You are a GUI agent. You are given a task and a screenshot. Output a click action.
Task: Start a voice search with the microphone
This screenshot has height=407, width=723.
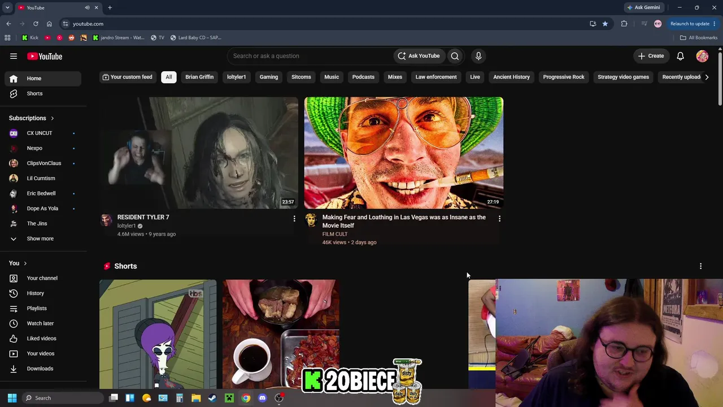tap(478, 56)
